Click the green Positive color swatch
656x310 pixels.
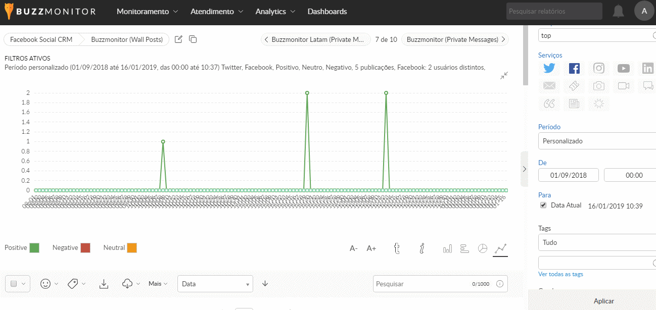pyautogui.click(x=34, y=248)
